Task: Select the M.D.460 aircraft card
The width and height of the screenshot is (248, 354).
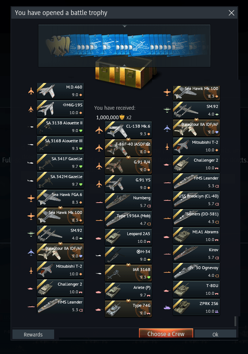Action: coord(60,91)
